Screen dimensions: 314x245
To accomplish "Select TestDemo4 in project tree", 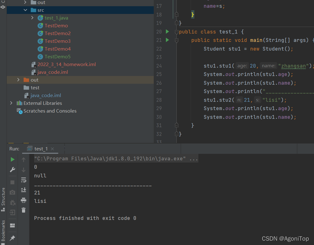I will click(x=58, y=49).
